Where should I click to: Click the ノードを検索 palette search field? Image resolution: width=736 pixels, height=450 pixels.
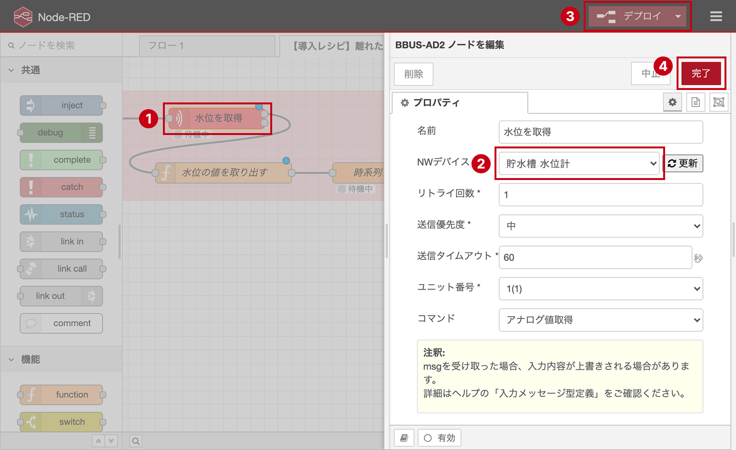[x=61, y=45]
